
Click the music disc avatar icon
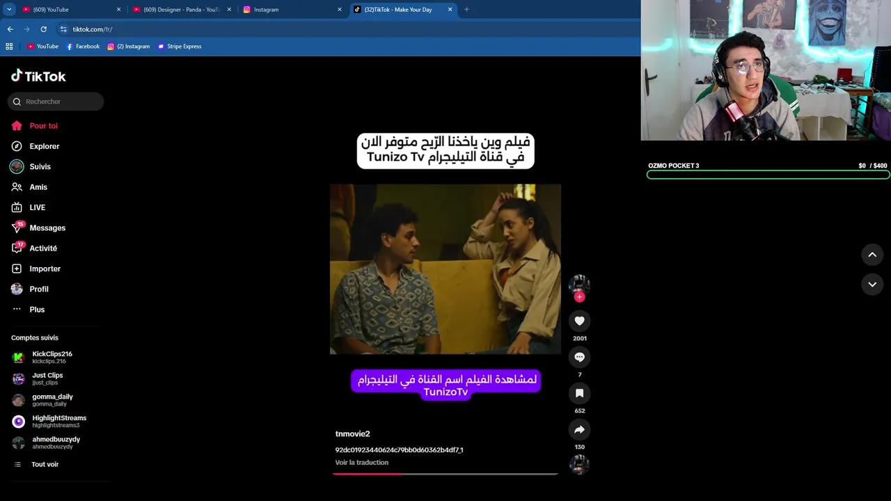(x=579, y=464)
